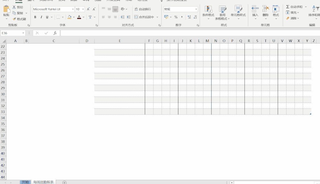The width and height of the screenshot is (320, 184).
Task: Align text left
Action: click(x=104, y=17)
